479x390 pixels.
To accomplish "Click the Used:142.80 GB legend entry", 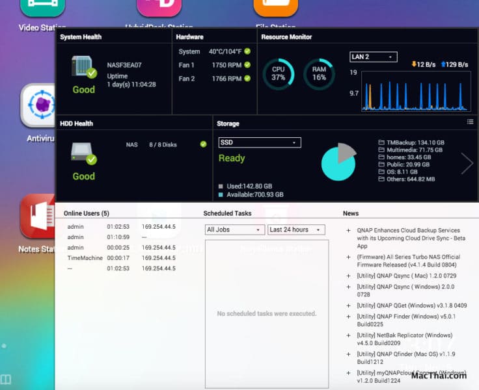I will tap(245, 186).
